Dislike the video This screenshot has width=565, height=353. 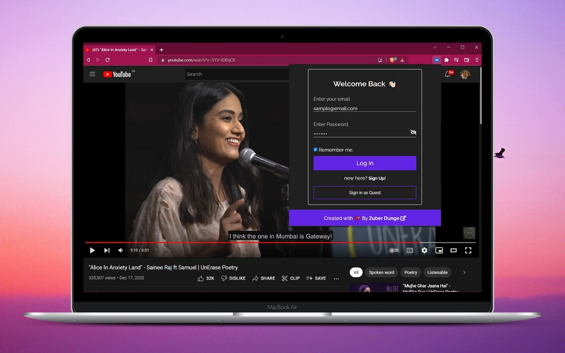coord(233,278)
